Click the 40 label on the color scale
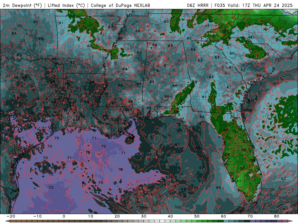The height and width of the screenshot is (223, 298). [170, 216]
